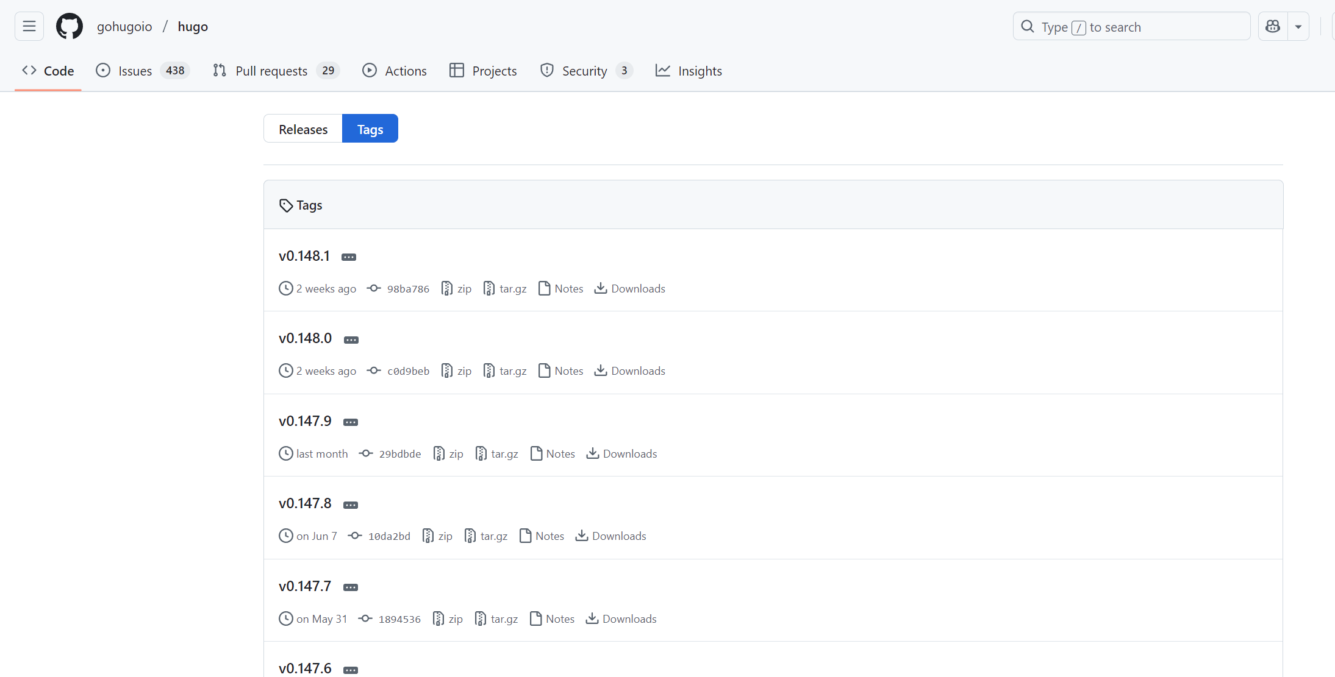This screenshot has height=677, width=1335.
Task: Open the gohugoio owner link
Action: 124,26
